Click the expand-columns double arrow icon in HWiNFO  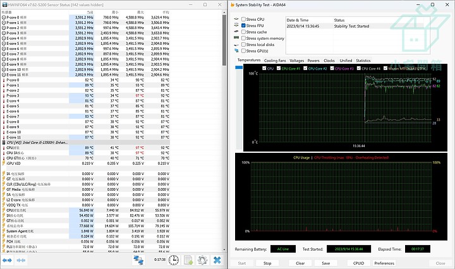(7, 260)
